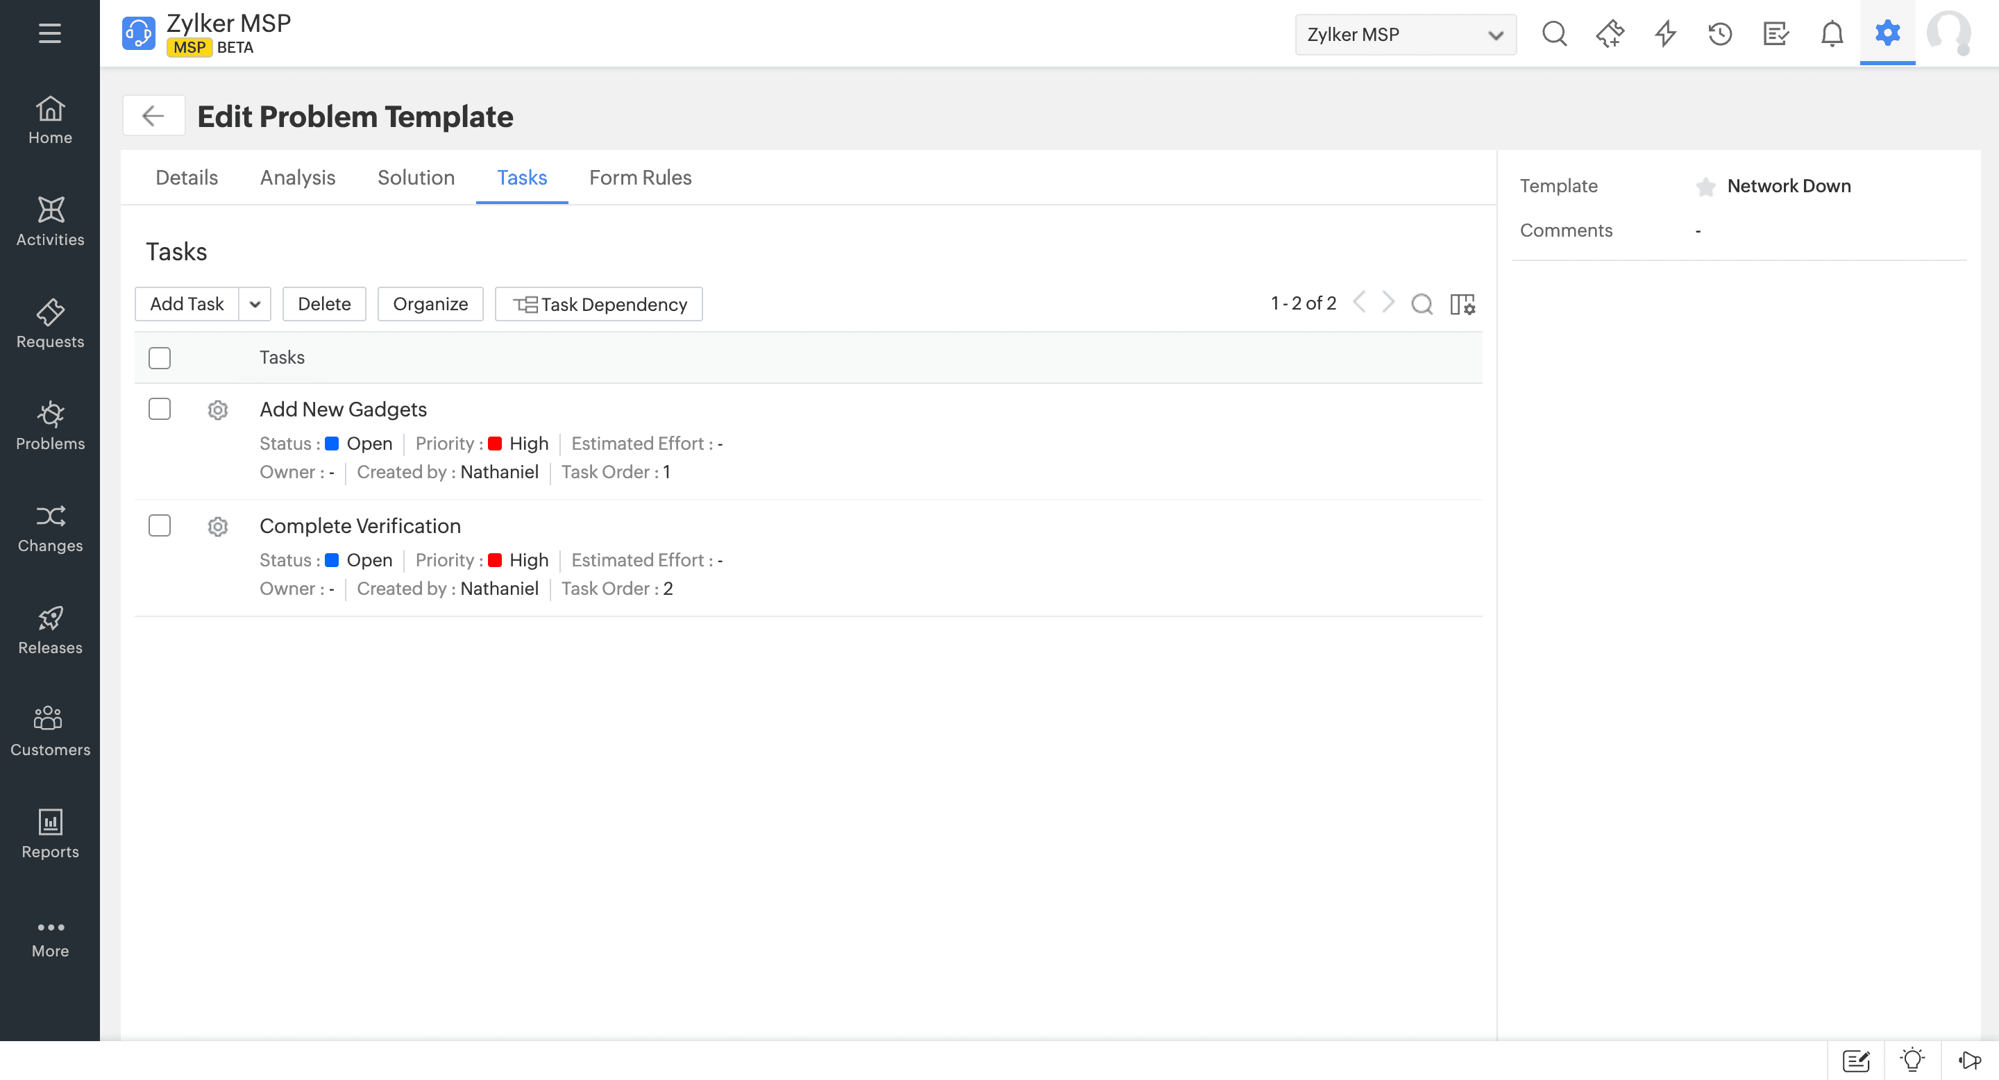This screenshot has width=1999, height=1080.
Task: Click the notifications bell icon
Action: (x=1832, y=34)
